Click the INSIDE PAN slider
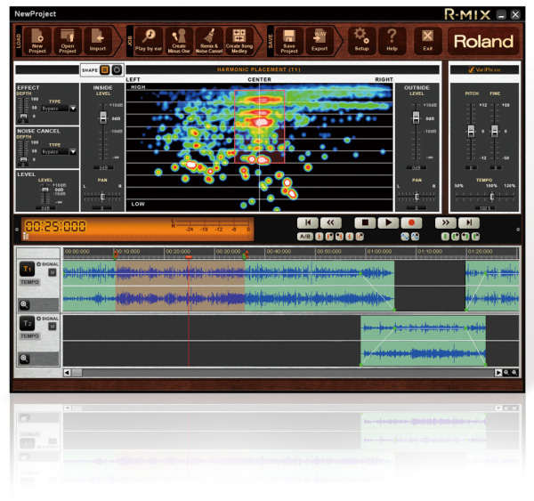This screenshot has width=534, height=501. pyautogui.click(x=102, y=197)
